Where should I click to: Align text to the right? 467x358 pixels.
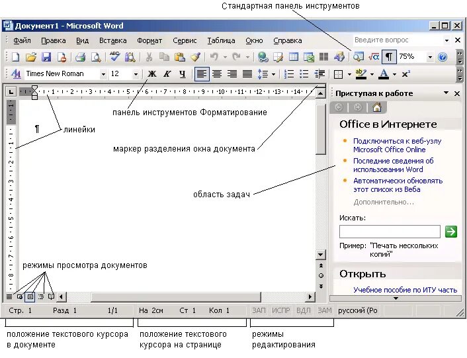click(232, 73)
